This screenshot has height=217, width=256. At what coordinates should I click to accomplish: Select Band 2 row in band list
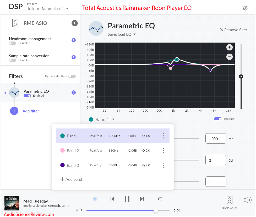(x=113, y=151)
